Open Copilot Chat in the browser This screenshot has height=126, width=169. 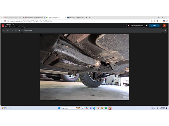tap(165, 21)
